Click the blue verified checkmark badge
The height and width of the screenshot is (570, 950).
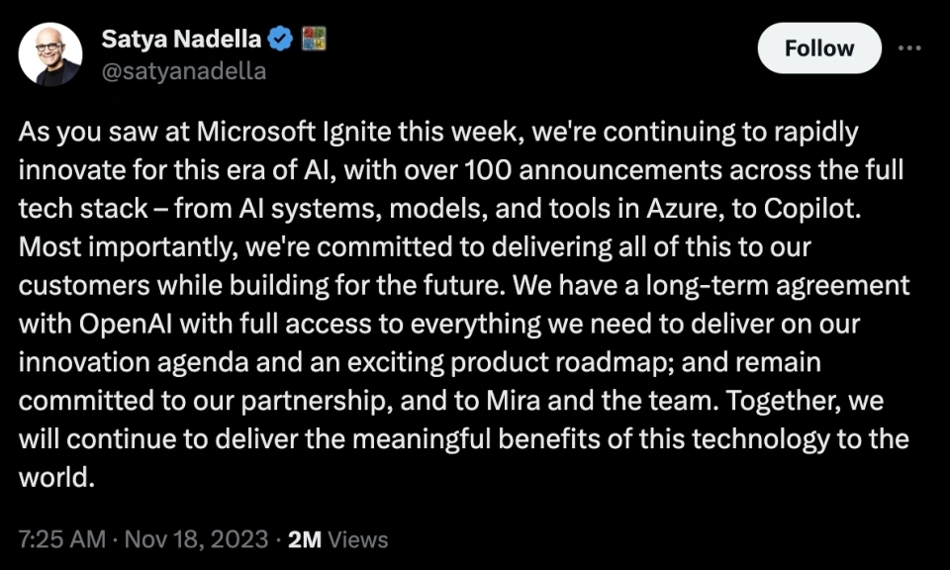(281, 40)
